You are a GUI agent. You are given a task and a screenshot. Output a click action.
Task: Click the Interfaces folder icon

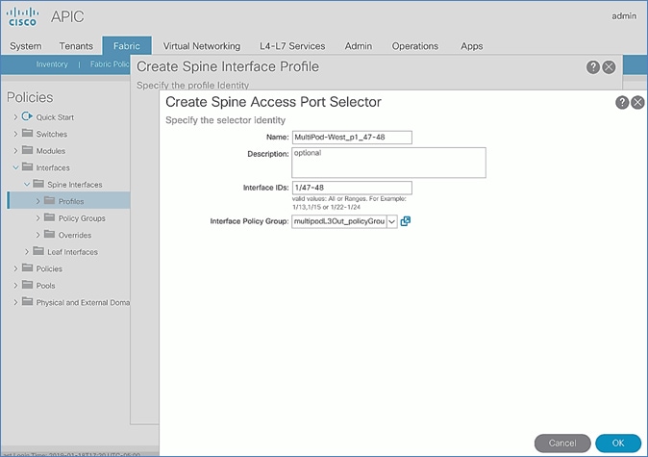point(27,167)
